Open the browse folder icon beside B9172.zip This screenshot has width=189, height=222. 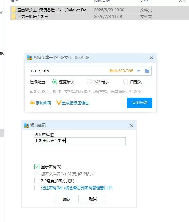[147, 71]
